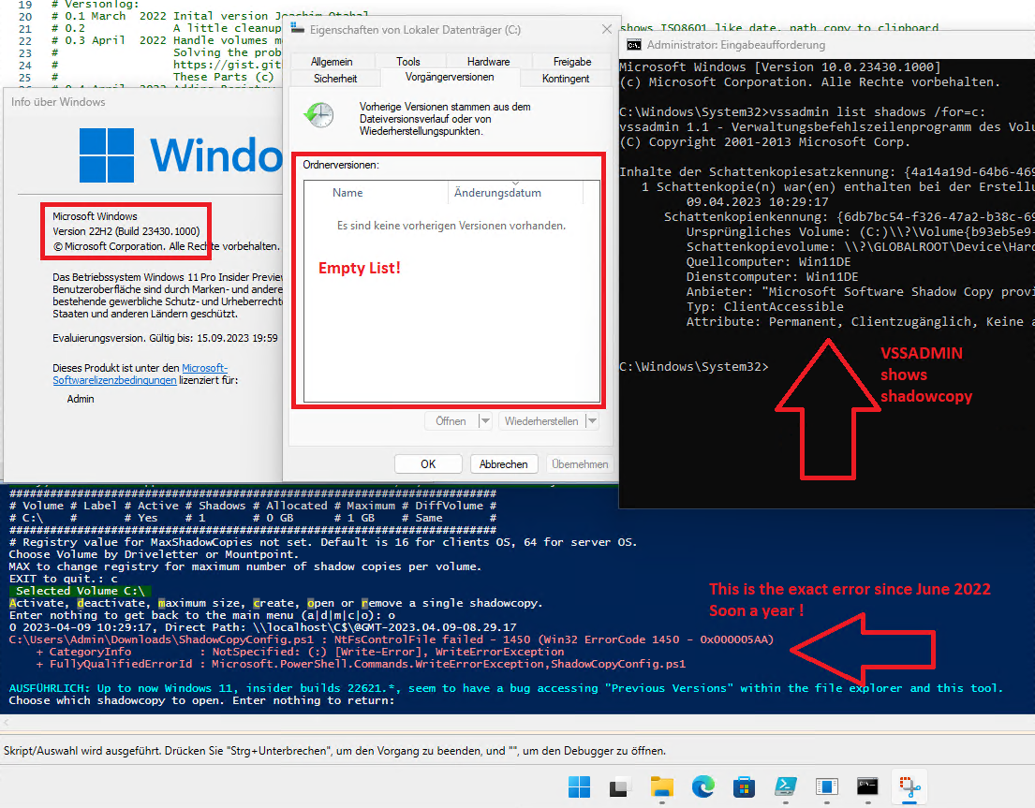1035x808 pixels.
Task: Click the Wiederherstellen button
Action: 541,420
